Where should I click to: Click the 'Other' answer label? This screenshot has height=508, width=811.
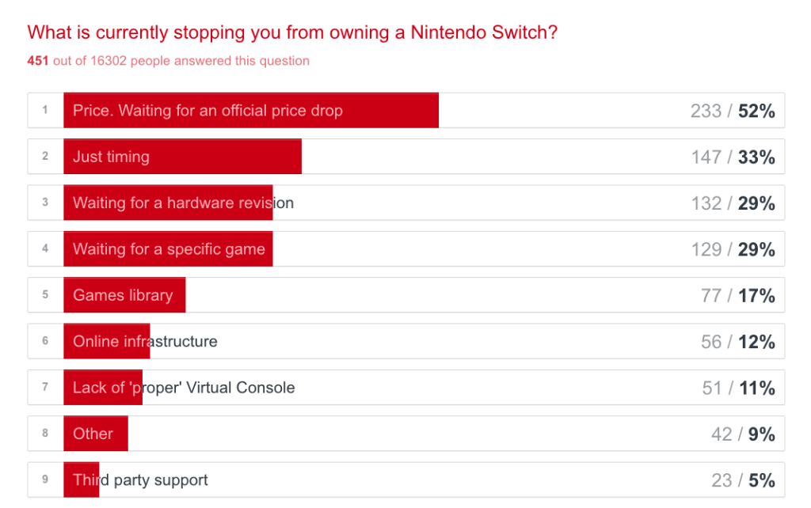click(x=93, y=434)
